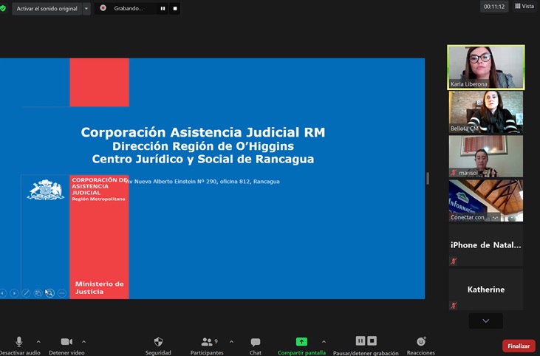Click 'Ministerio de Justicia' text on slide
The height and width of the screenshot is (356, 540).
(99, 287)
